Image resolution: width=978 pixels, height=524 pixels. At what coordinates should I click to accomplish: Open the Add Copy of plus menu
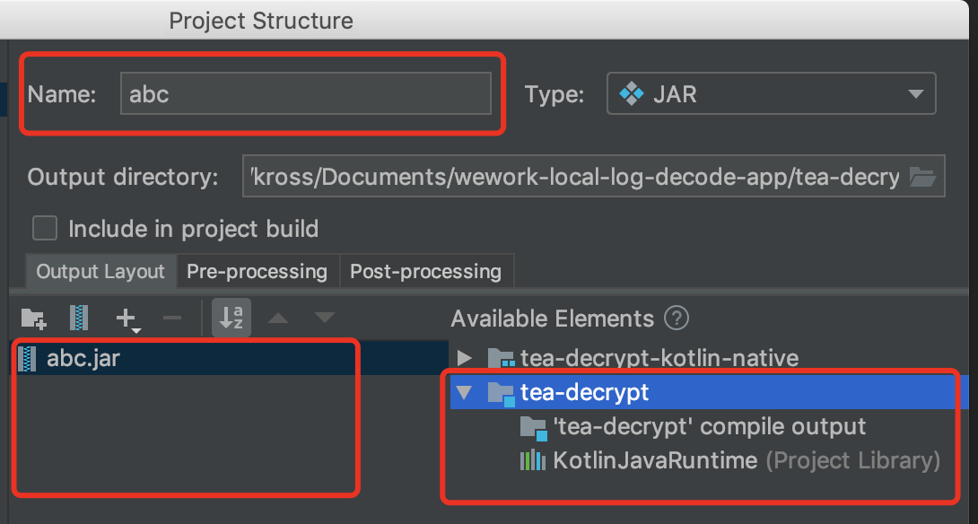coord(127,319)
